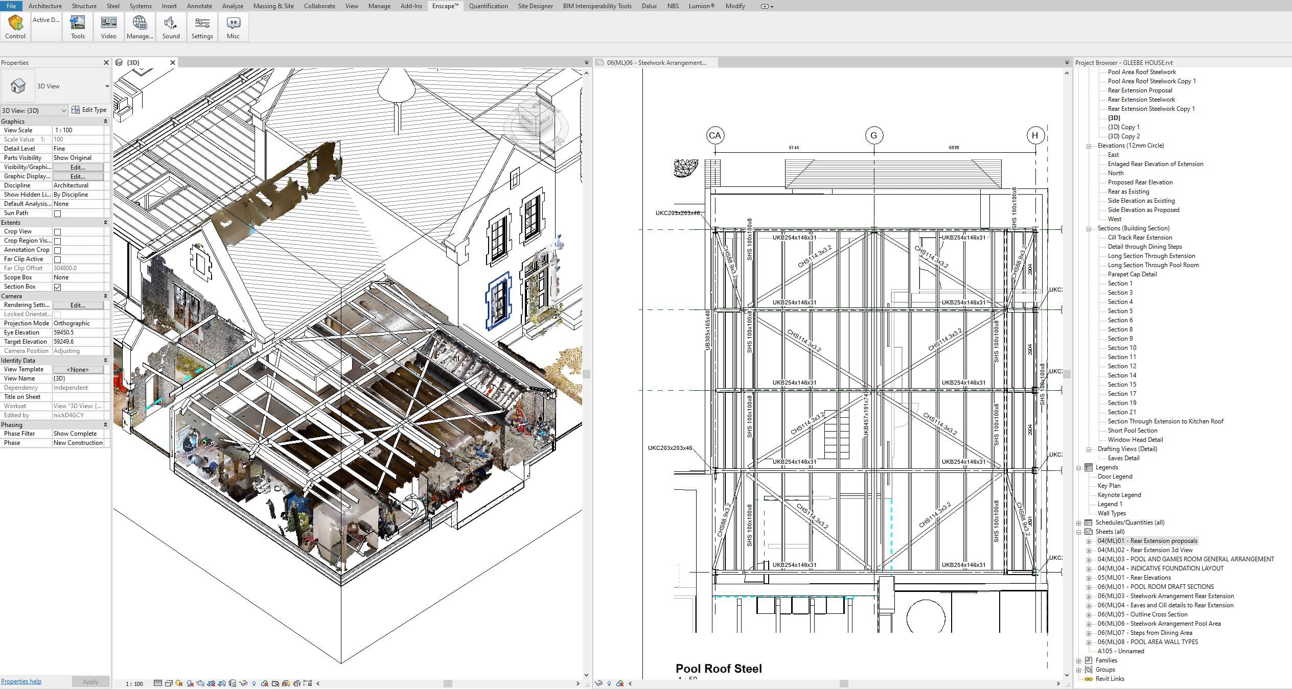Expand the Families node in Project Browser

pyautogui.click(x=1079, y=660)
